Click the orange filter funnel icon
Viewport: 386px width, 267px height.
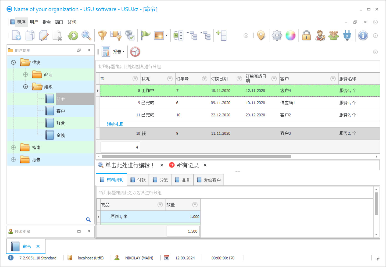pyautogui.click(x=102, y=36)
